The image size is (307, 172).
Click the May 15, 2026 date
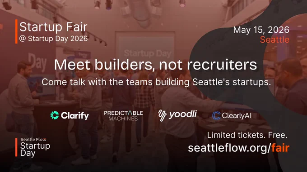(x=261, y=30)
